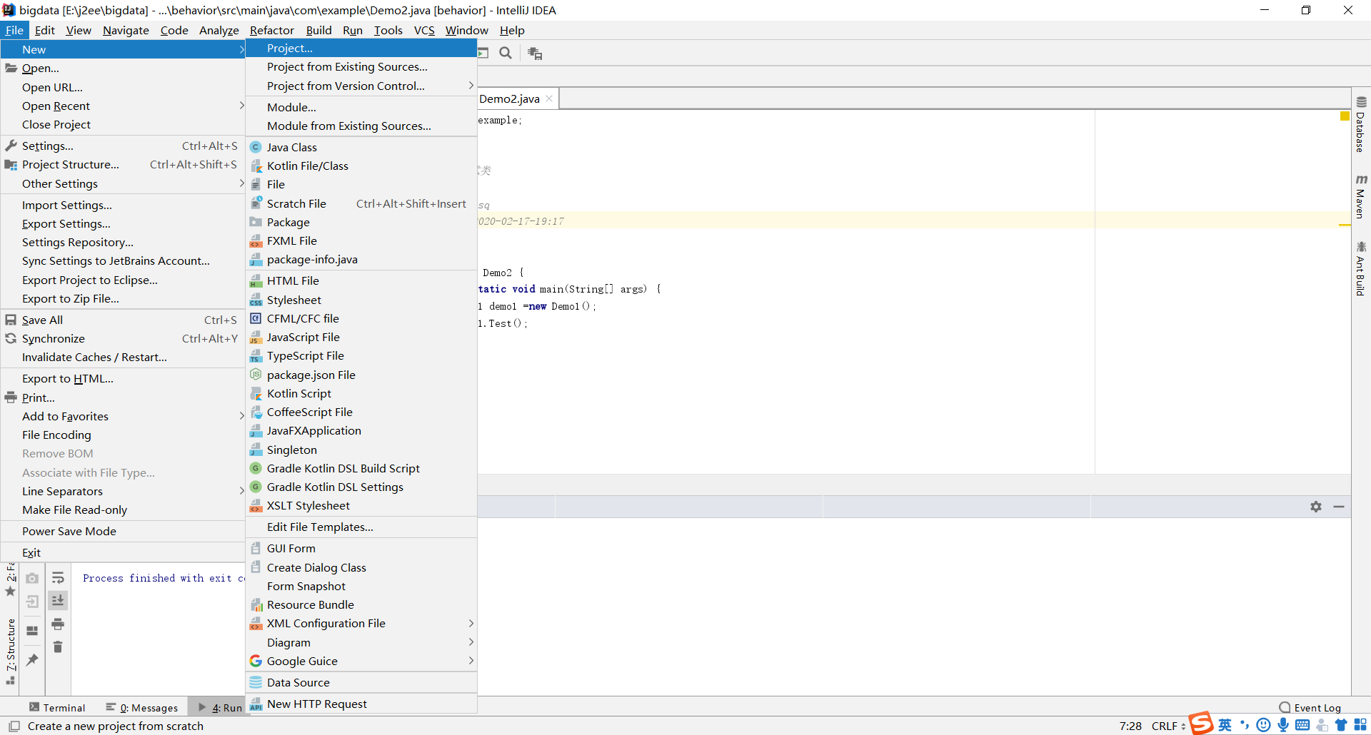This screenshot has width=1371, height=735.
Task: Create a new HTML File
Action: tap(361, 280)
